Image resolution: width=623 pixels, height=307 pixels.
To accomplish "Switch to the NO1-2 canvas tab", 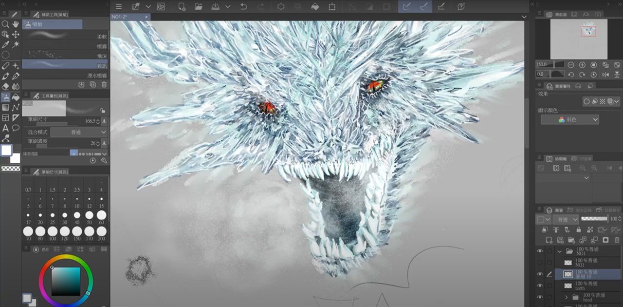I will [126, 16].
